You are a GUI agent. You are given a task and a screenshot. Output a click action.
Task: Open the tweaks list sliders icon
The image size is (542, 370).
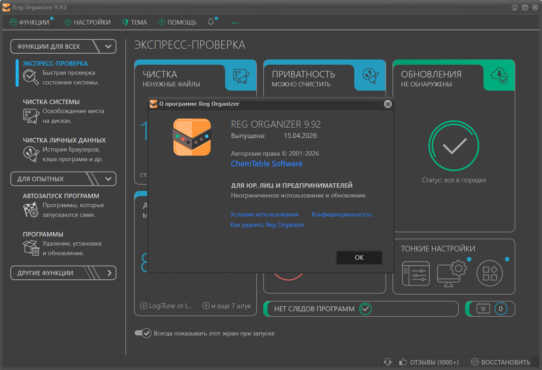pyautogui.click(x=416, y=274)
